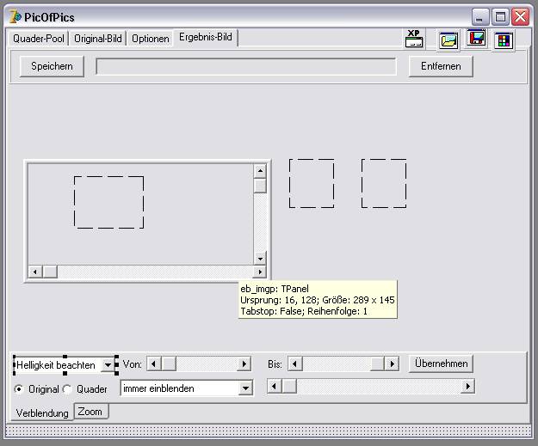Select the Original radio button

coord(36,389)
